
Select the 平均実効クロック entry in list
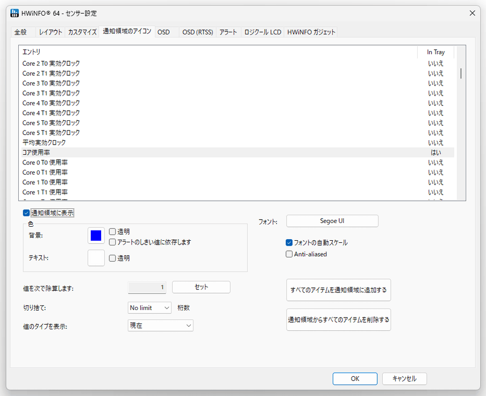tap(236, 142)
